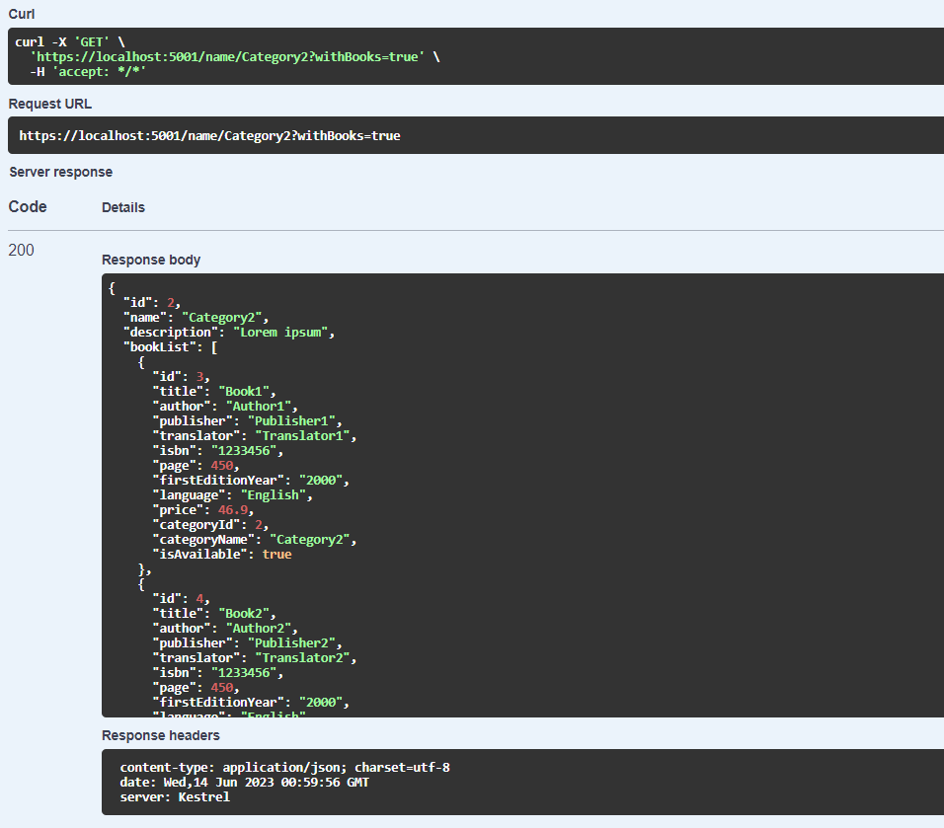Click the content-type header line
This screenshot has width=944, height=828.
pos(284,767)
